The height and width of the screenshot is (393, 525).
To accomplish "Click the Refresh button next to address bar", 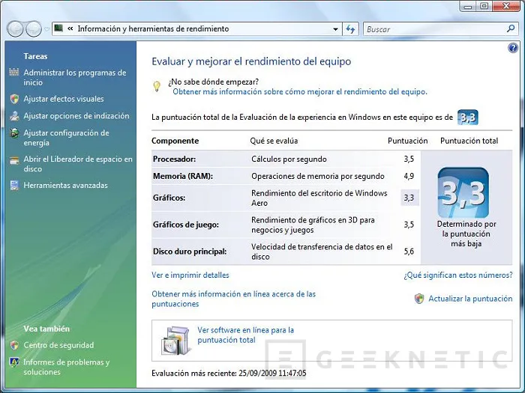I will pyautogui.click(x=350, y=29).
